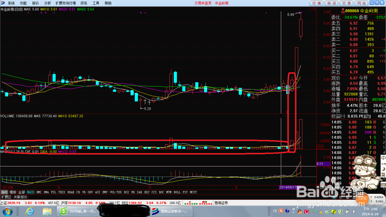Open the 关联报价 tab
Viewport: 386px width, 217px height.
point(20,197)
